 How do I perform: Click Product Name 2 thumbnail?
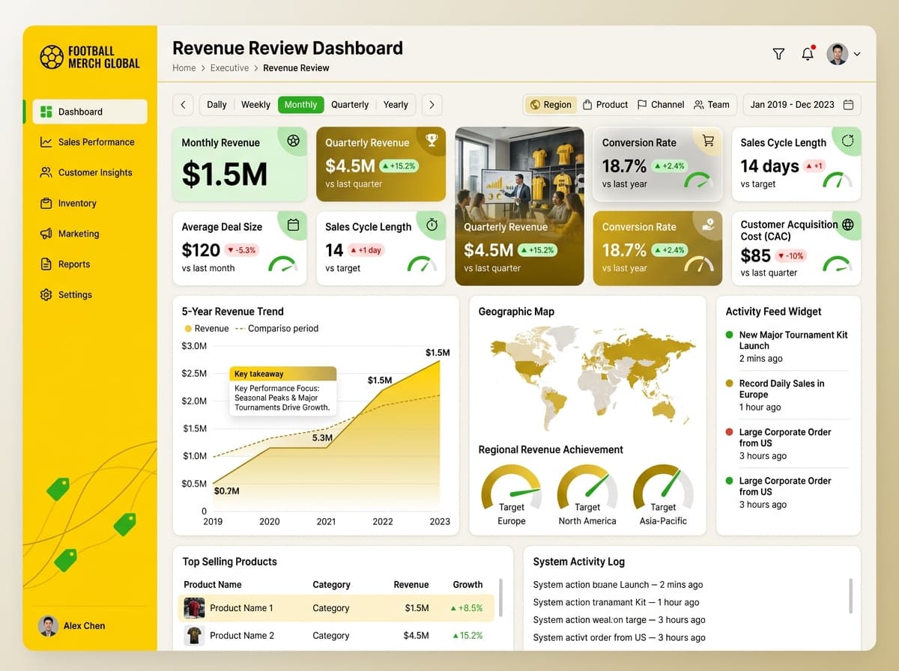pyautogui.click(x=194, y=636)
